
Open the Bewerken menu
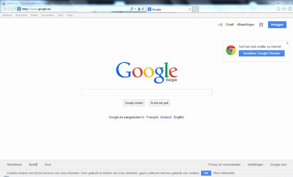(x=21, y=15)
